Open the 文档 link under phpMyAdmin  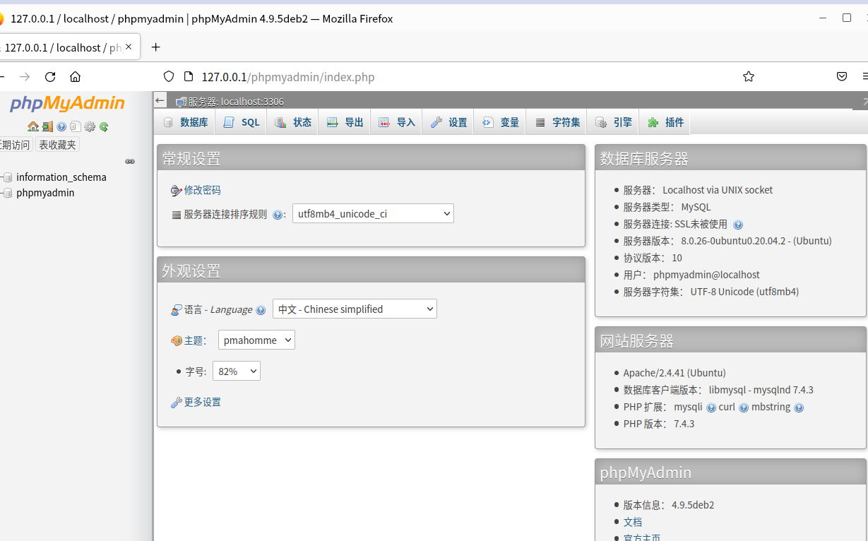(x=632, y=523)
